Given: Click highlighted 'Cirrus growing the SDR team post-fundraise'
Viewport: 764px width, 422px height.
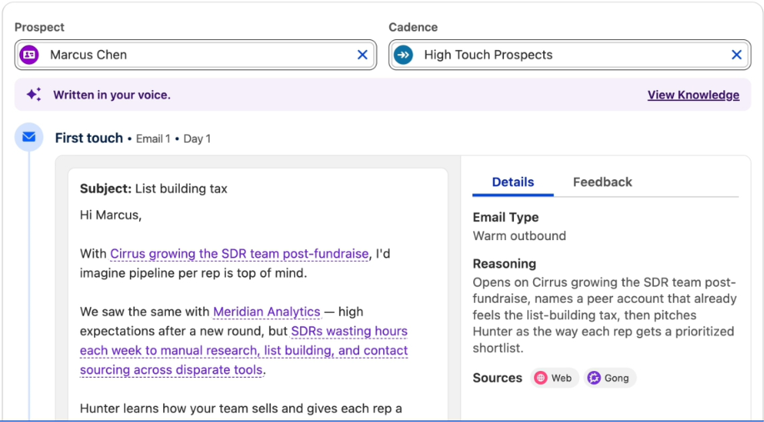Looking at the screenshot, I should [x=239, y=254].
